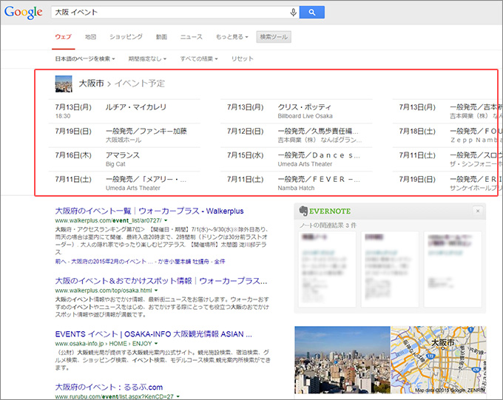Open the first Evernote note card
Viewport: 503px width, 400px height.
[x=327, y=269]
